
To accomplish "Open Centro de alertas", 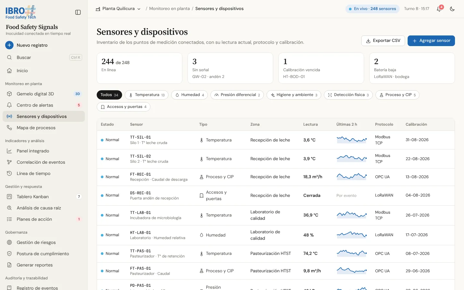I will pyautogui.click(x=43, y=105).
